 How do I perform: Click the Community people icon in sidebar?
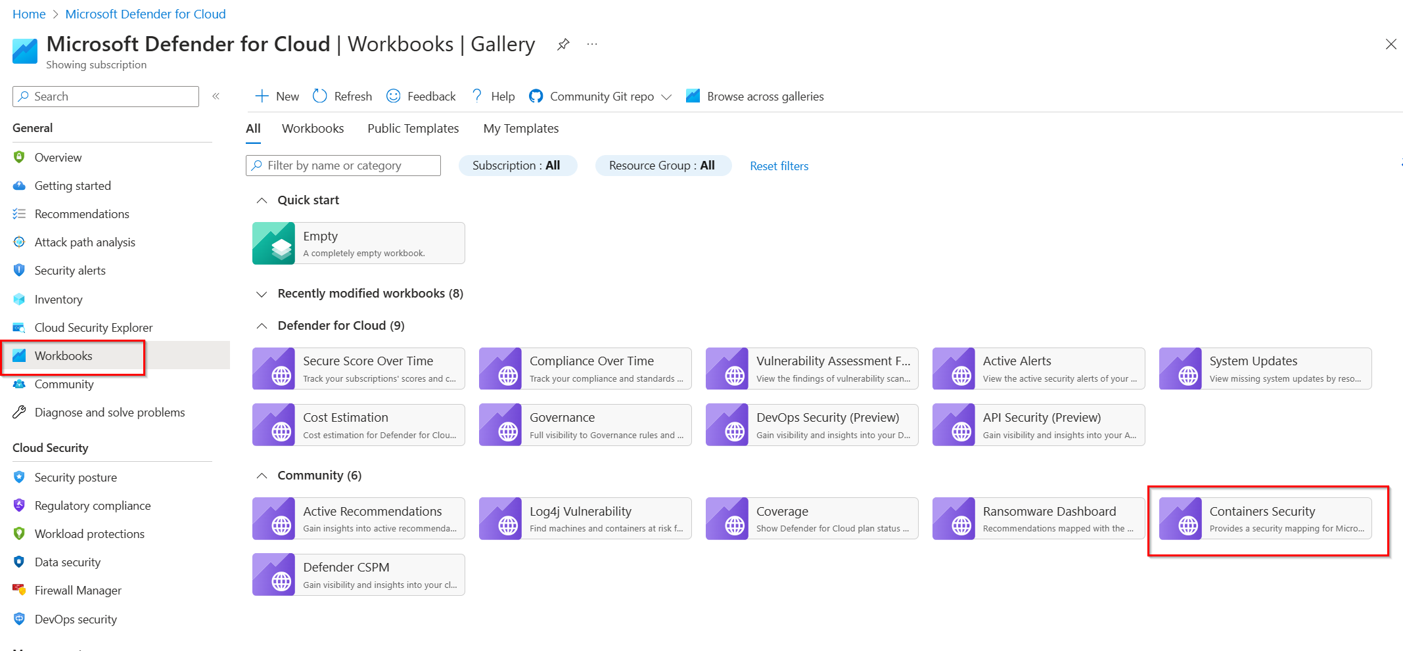(x=19, y=384)
